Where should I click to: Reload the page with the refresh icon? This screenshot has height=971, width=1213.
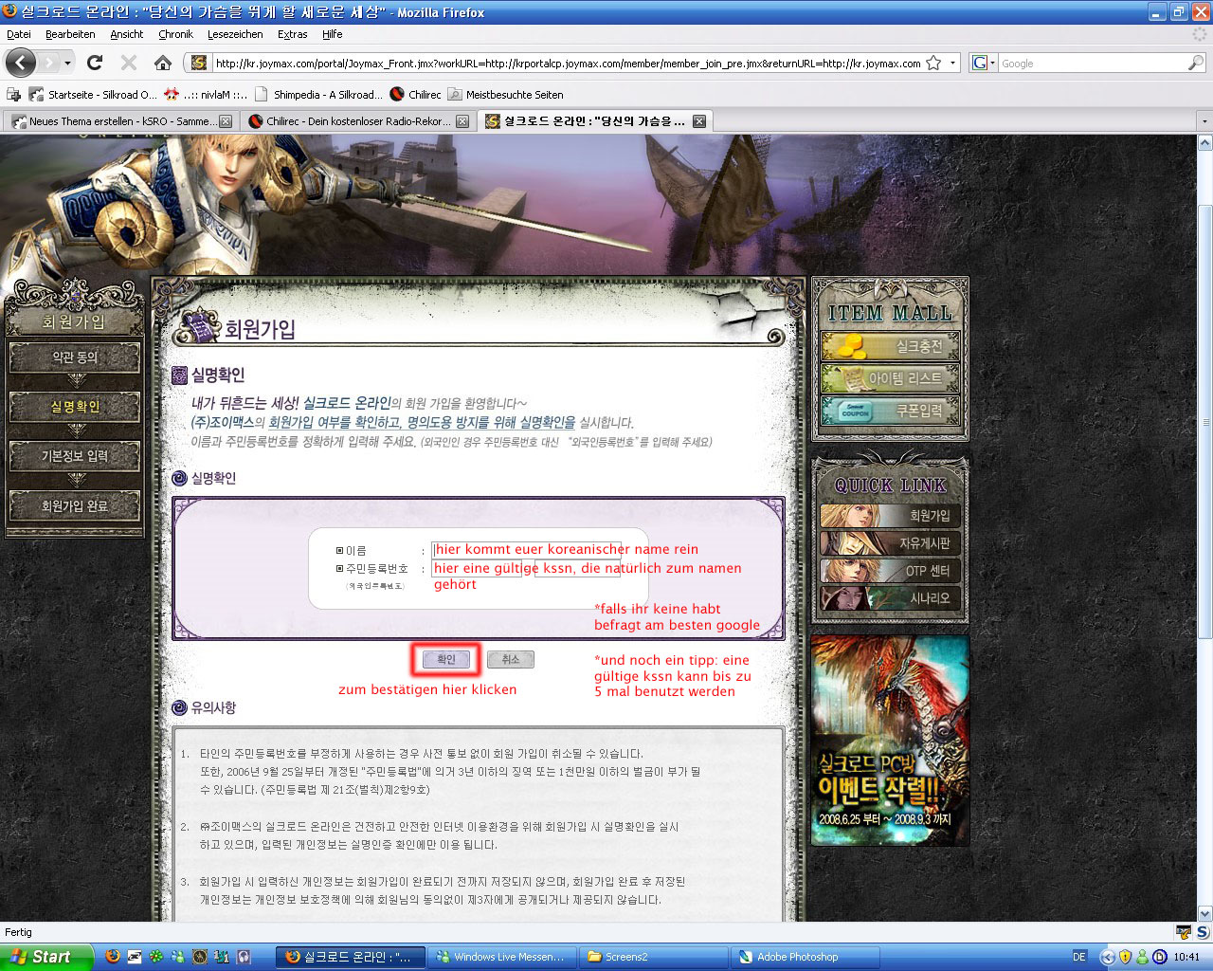[94, 63]
